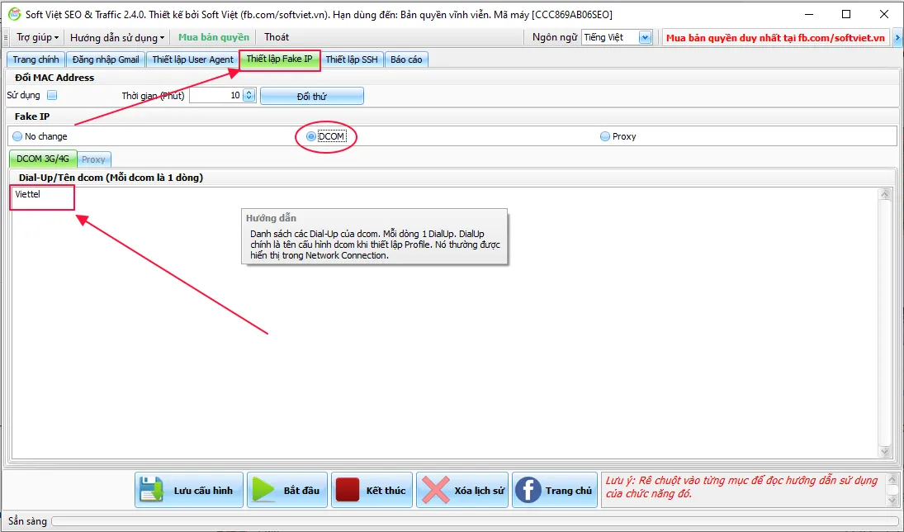Screen dimensions: 904x532
Task: Switch to the Thiết lập SSH tab
Action: 351,59
